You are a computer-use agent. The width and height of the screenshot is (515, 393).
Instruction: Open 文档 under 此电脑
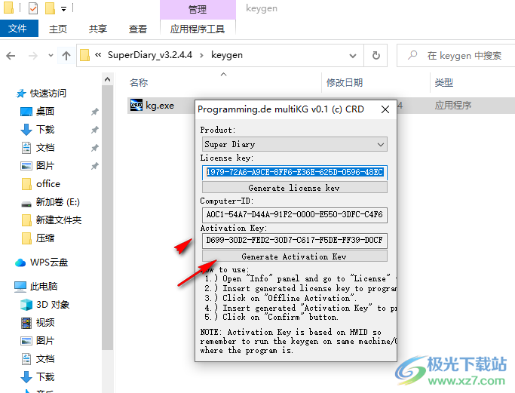pos(45,359)
